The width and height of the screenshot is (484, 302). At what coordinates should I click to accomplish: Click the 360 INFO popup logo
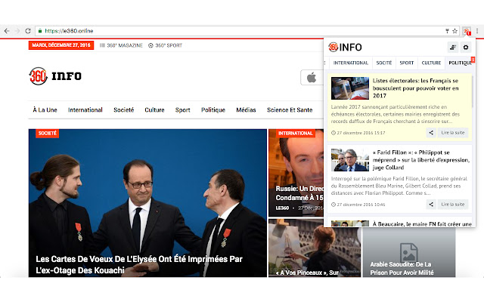345,47
